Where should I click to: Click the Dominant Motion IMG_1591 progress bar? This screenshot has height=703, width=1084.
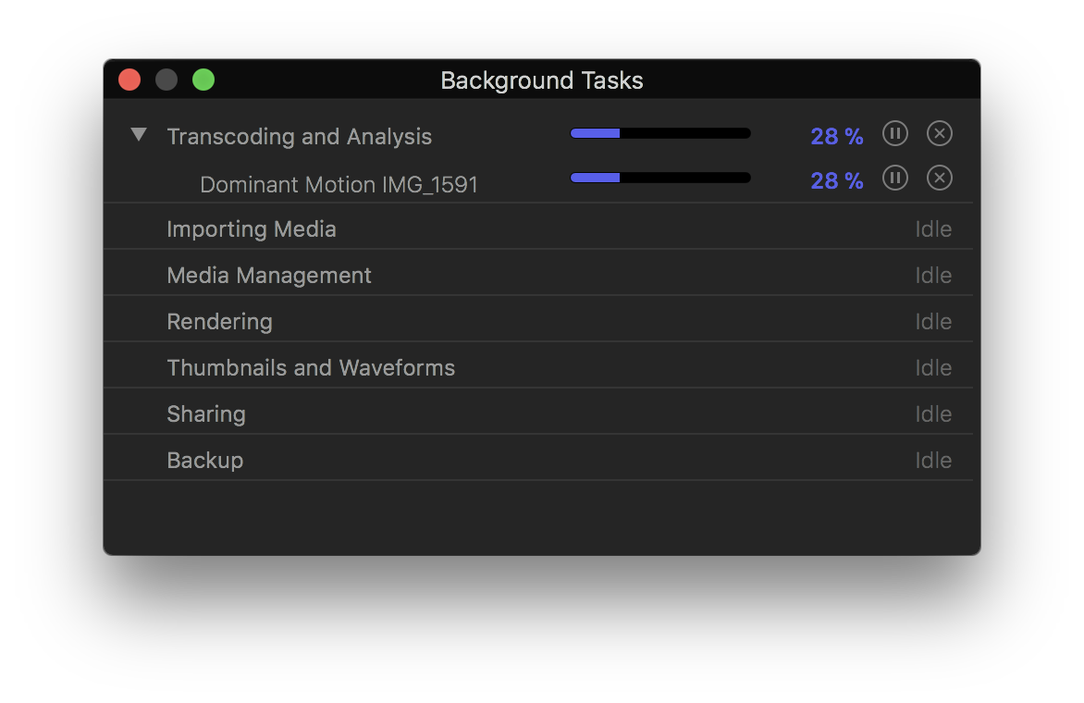[660, 178]
